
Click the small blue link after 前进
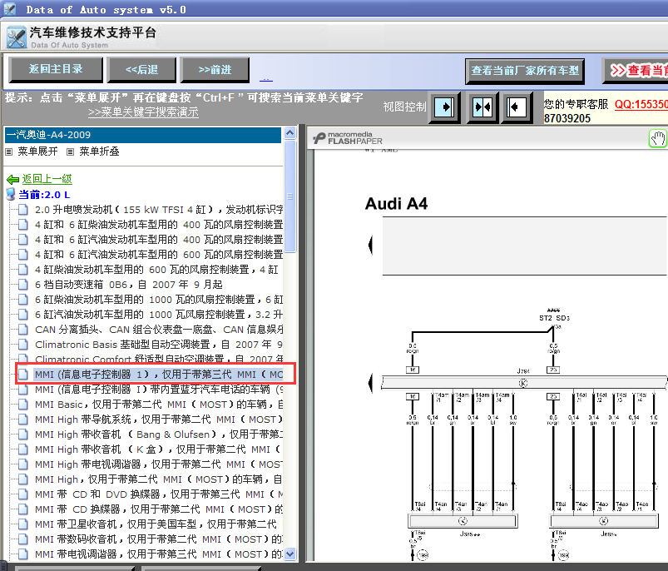[x=266, y=79]
